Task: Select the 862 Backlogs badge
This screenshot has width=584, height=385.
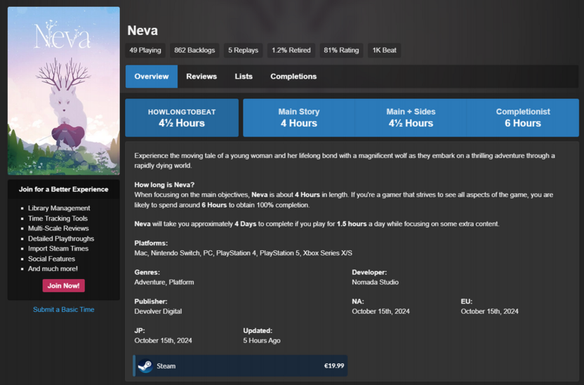Action: click(x=194, y=51)
